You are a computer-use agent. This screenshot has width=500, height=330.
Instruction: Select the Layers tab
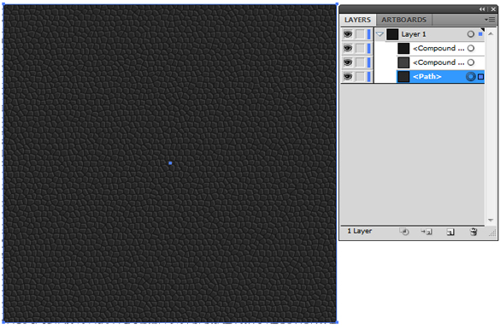pos(357,20)
